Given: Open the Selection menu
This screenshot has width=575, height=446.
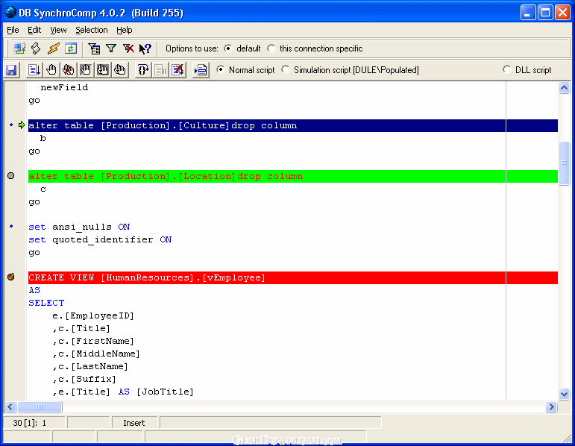Looking at the screenshot, I should 91,30.
